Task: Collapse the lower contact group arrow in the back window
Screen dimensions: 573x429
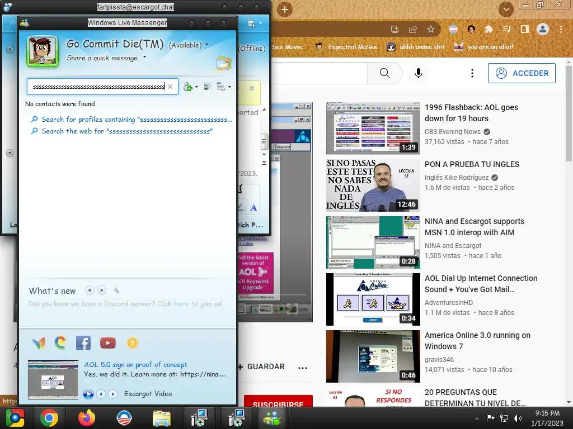Action: (x=10, y=153)
